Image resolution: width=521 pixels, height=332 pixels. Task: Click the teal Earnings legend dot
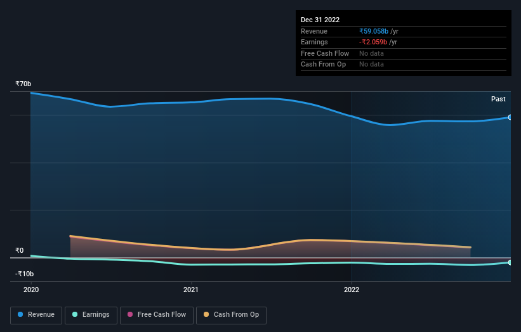tap(75, 314)
